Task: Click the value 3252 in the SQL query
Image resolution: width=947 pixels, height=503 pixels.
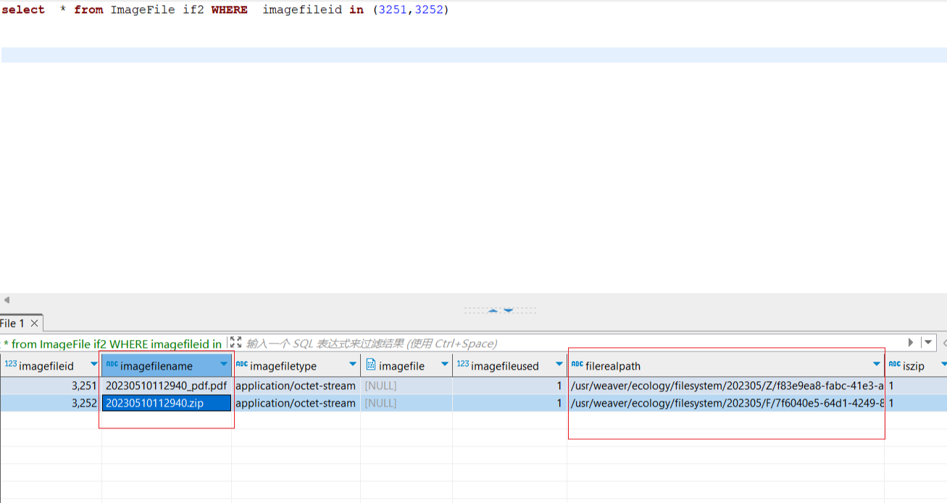Action: point(428,10)
